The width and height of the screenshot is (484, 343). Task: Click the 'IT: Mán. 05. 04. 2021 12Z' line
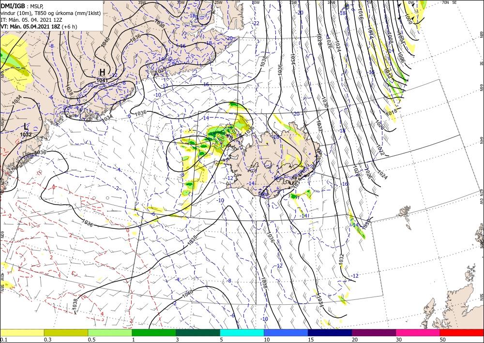31,20
